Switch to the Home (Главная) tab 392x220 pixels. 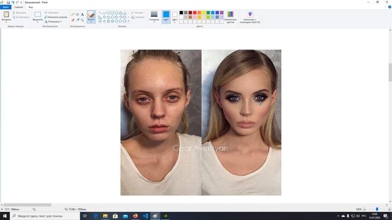[x=18, y=7]
